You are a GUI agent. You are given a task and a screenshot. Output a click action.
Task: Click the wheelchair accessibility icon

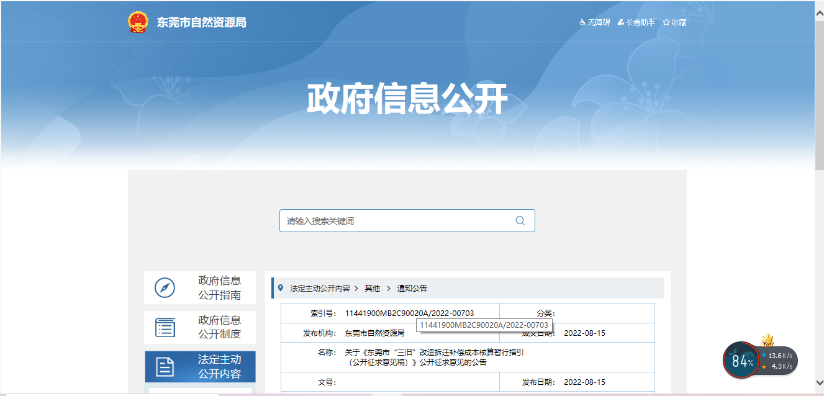tap(582, 22)
